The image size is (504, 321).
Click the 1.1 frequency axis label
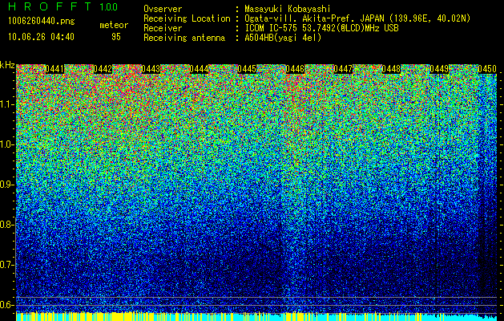click(x=7, y=104)
